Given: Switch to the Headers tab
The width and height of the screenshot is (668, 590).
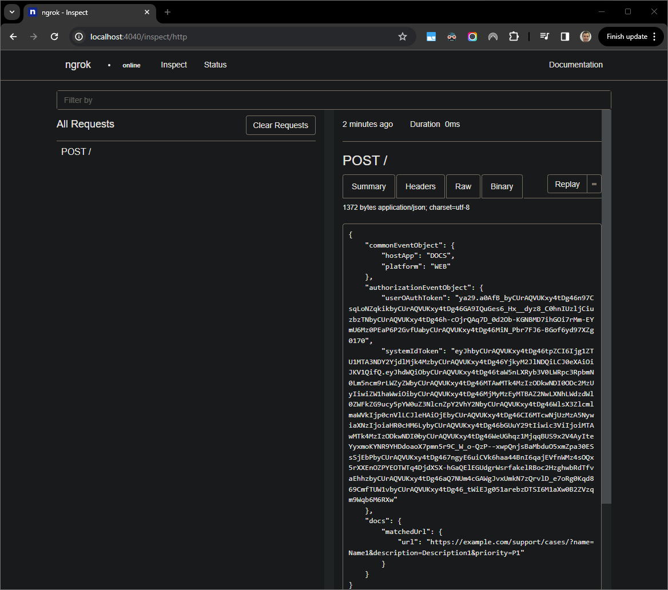Looking at the screenshot, I should click(420, 186).
